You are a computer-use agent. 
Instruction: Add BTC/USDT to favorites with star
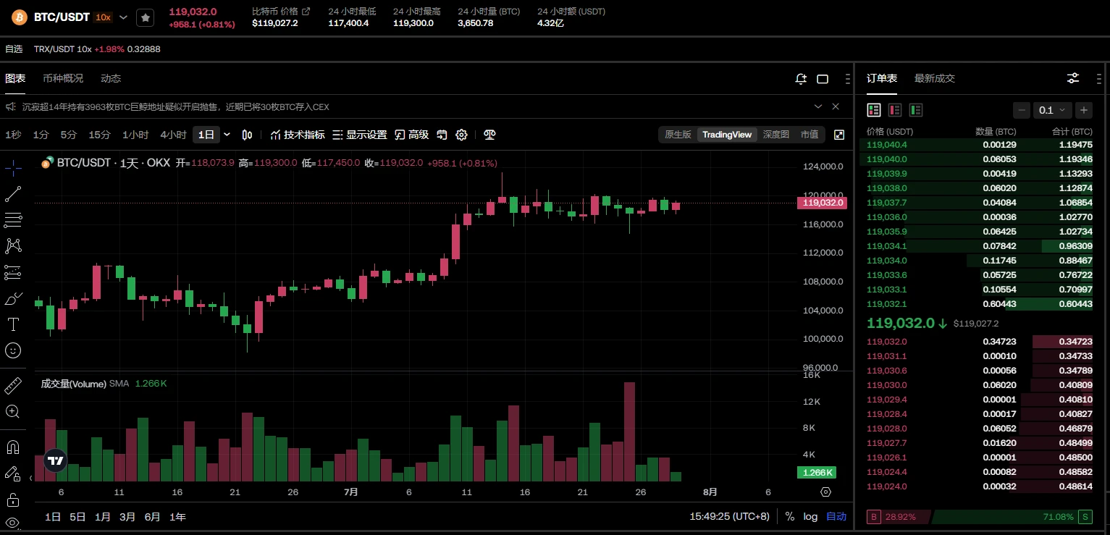click(146, 17)
